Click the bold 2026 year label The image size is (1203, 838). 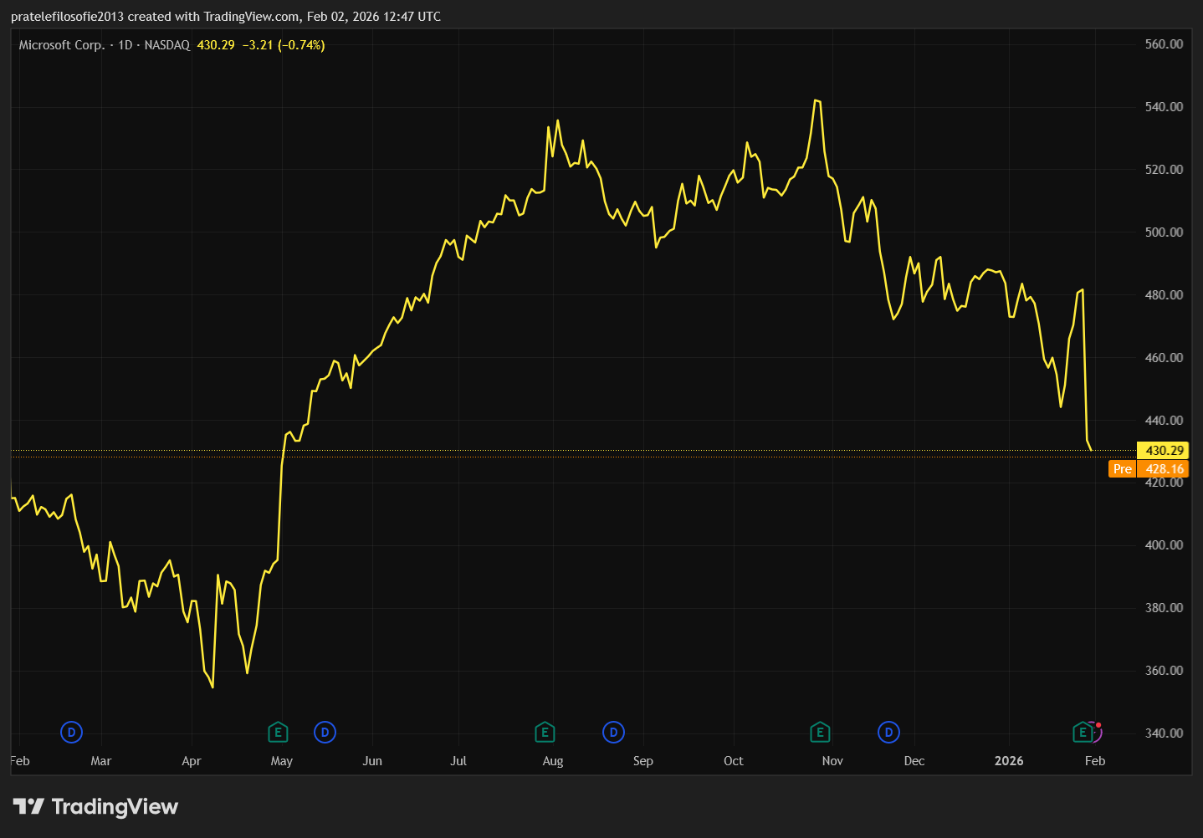pyautogui.click(x=1009, y=761)
